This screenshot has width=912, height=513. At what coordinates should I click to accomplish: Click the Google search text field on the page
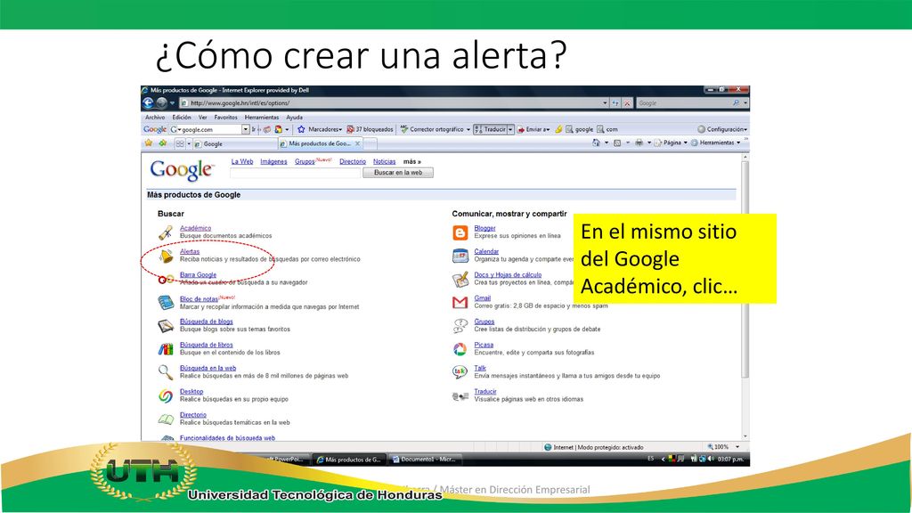[x=296, y=173]
